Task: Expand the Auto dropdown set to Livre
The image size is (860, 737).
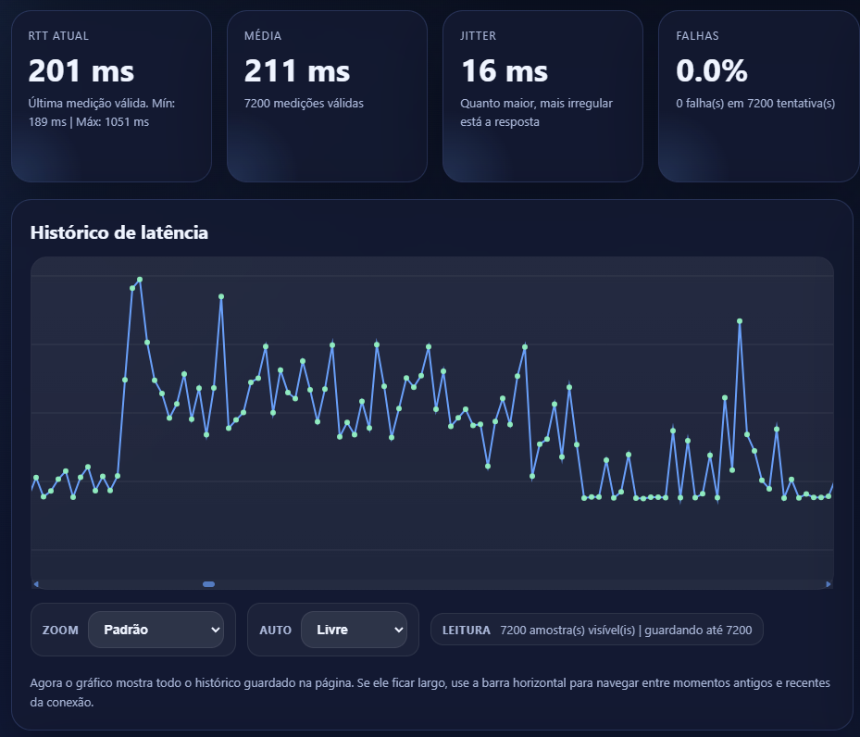Action: (x=355, y=630)
